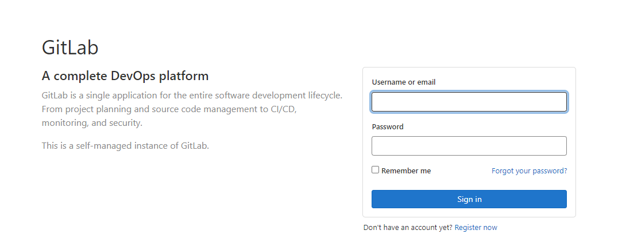Click the Password field label
622x246 pixels.
[x=388, y=127]
